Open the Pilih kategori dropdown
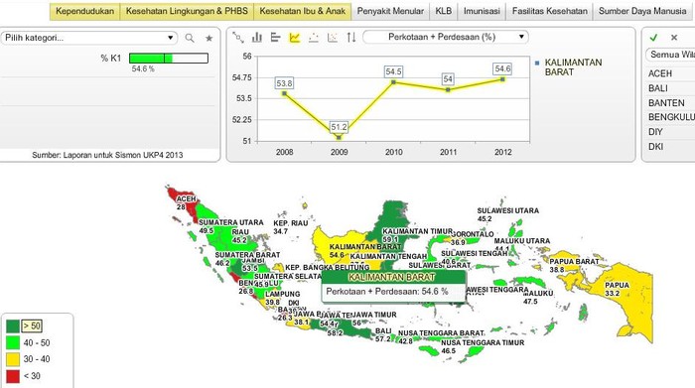695x388 pixels. pos(88,38)
